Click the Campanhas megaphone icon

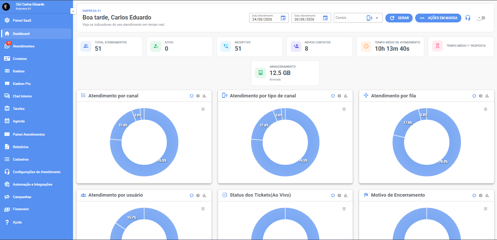click(x=7, y=197)
